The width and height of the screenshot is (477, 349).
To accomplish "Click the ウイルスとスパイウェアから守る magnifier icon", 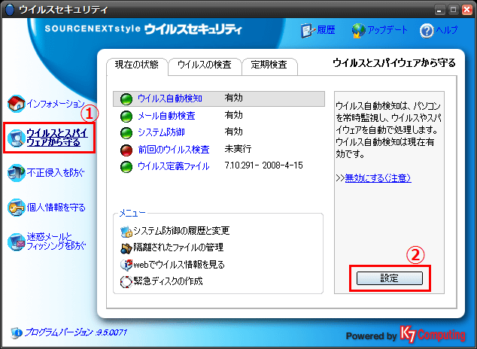I will (x=16, y=138).
